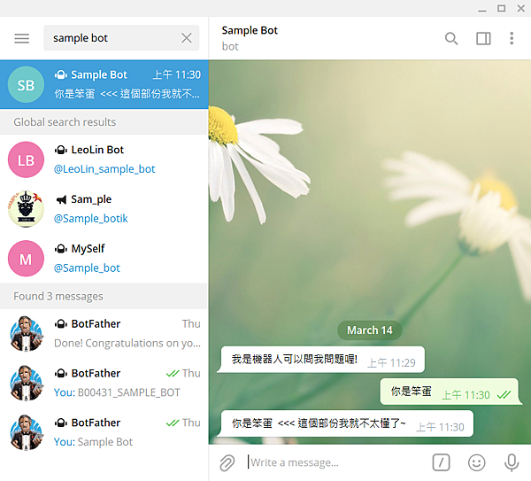Clear the 'sample bot' search text
The image size is (531, 481).
click(x=187, y=38)
